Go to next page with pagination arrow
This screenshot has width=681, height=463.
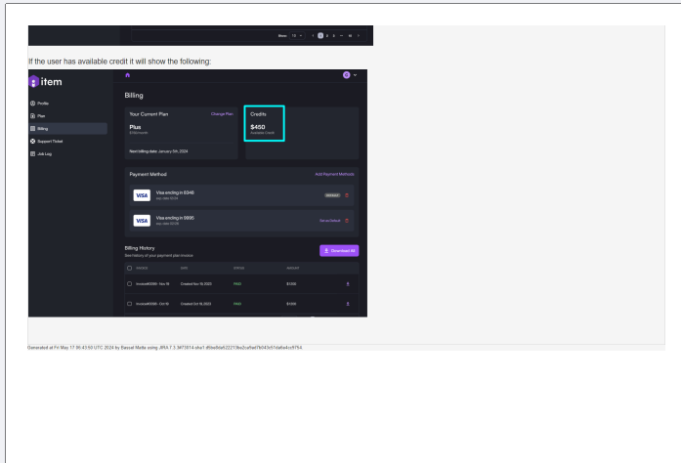359,35
